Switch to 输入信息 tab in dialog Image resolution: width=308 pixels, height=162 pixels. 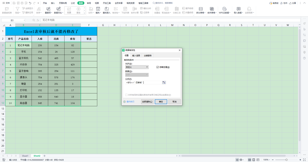point(136,55)
